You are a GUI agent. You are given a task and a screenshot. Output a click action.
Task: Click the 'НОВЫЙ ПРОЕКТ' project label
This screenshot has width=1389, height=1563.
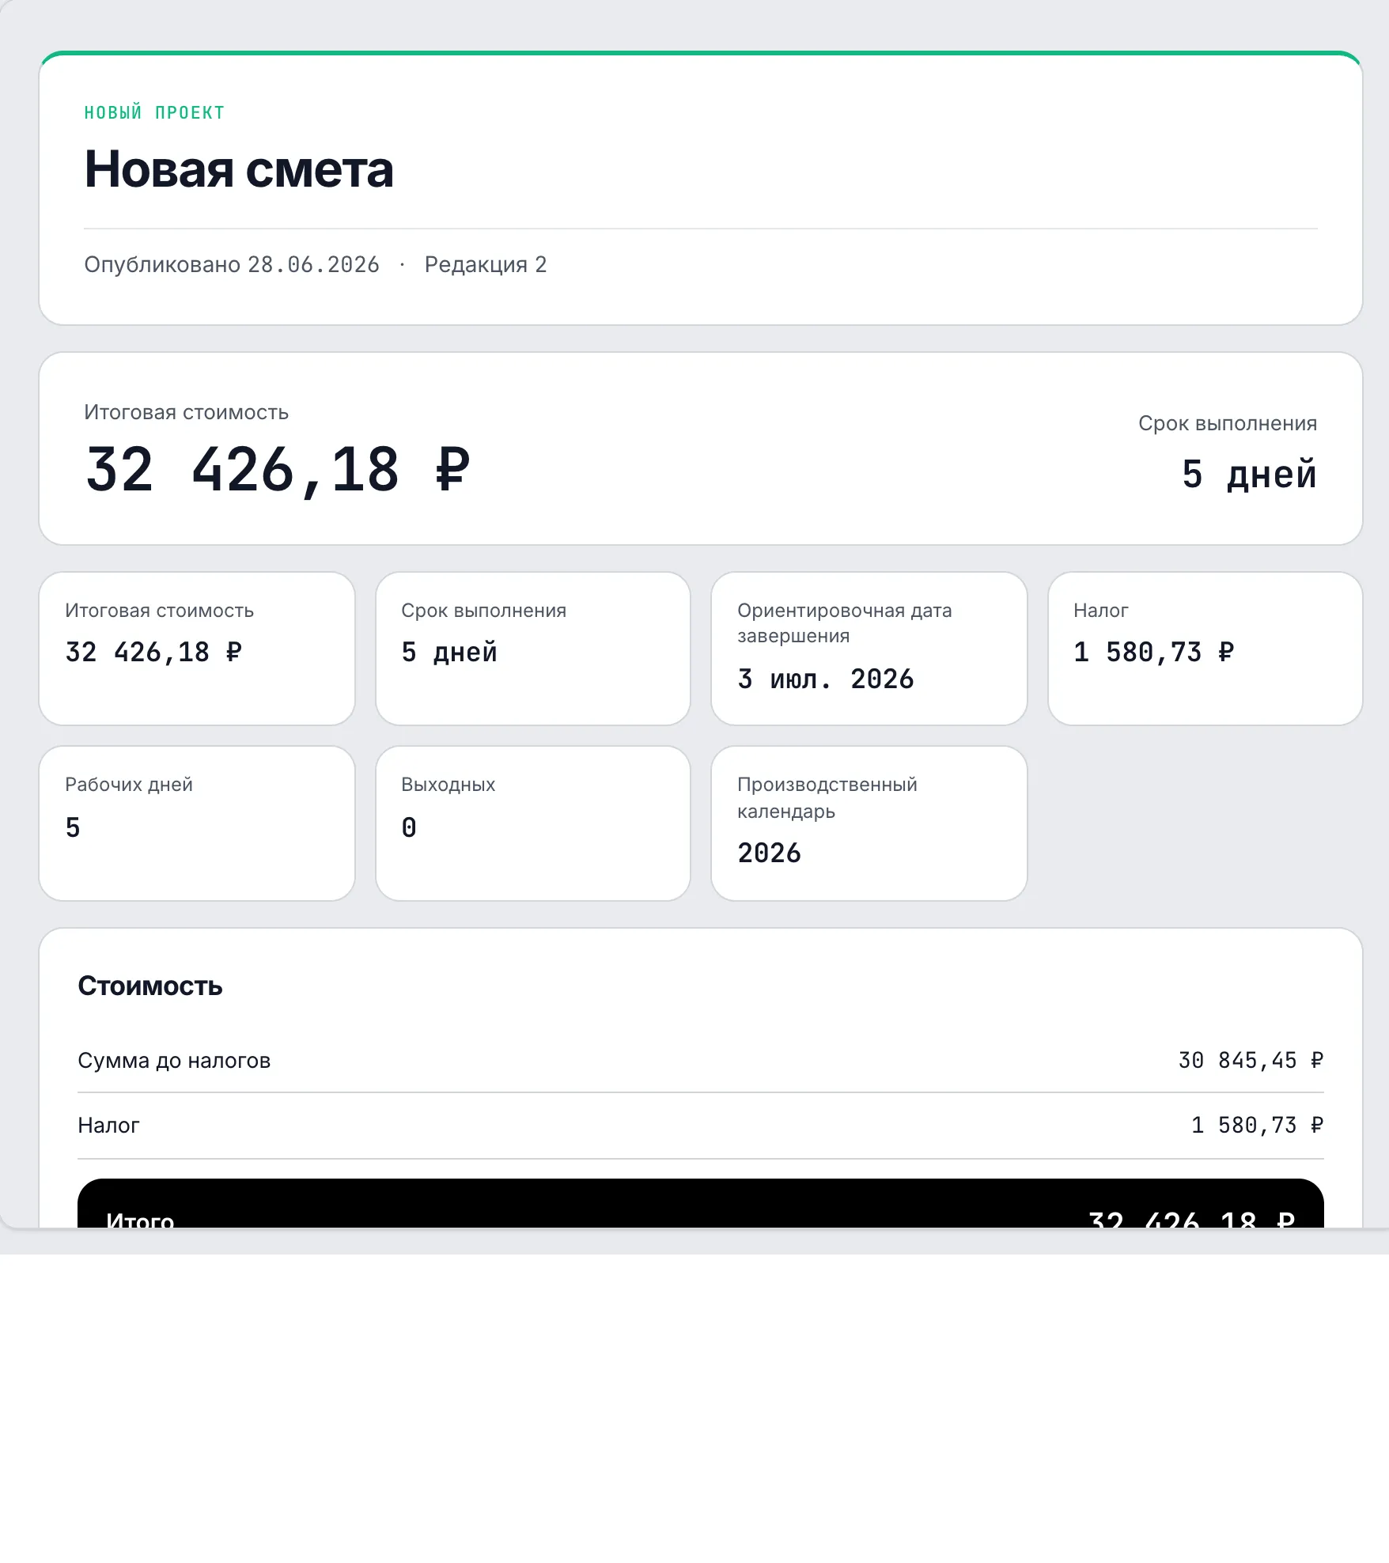155,113
